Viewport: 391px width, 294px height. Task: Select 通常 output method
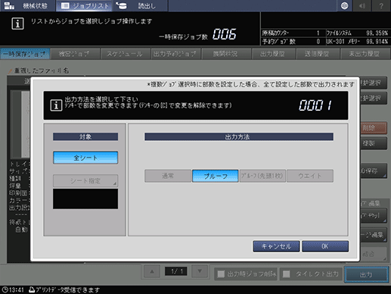(168, 176)
